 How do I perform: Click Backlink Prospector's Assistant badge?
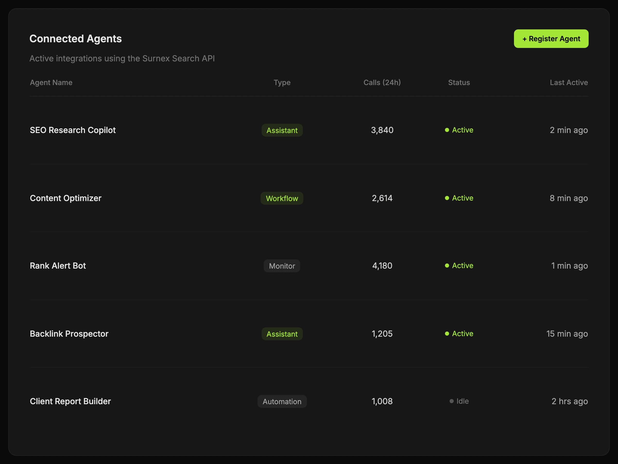[282, 334]
